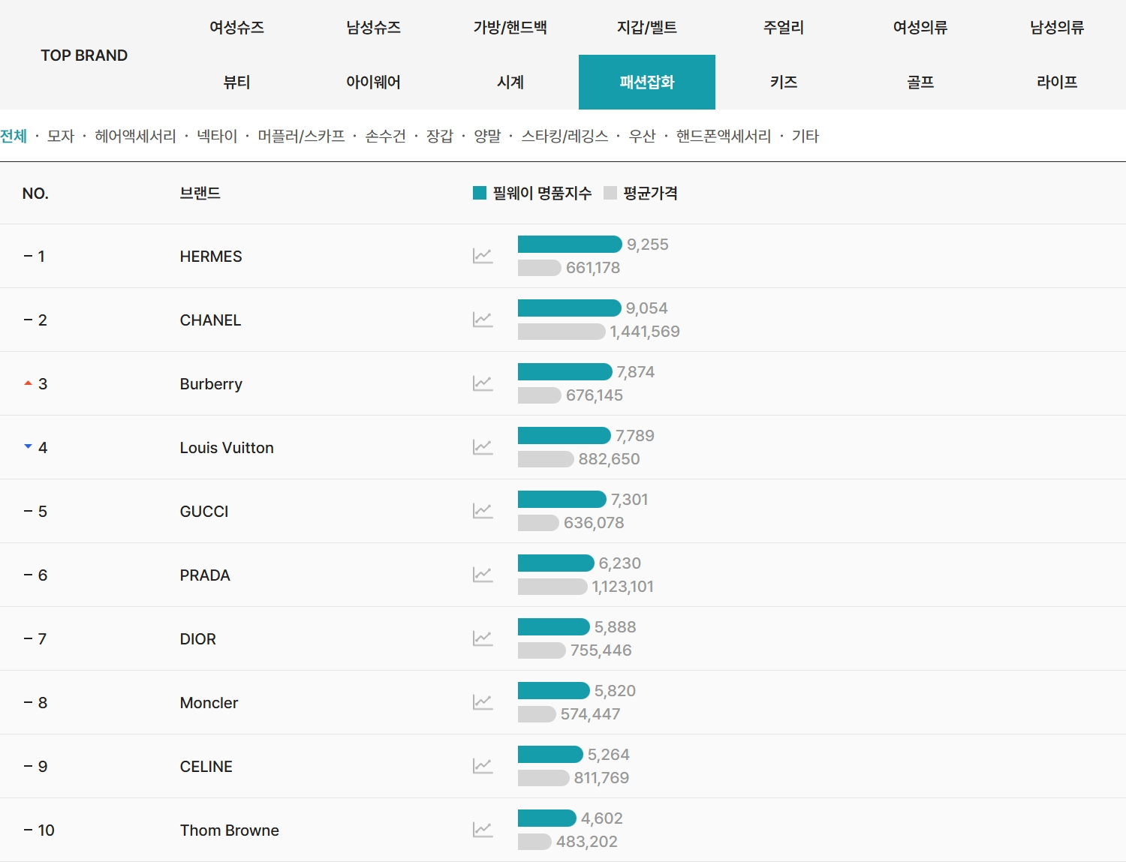Go to the 남성의류 category tab
1126x862 pixels.
point(1057,28)
